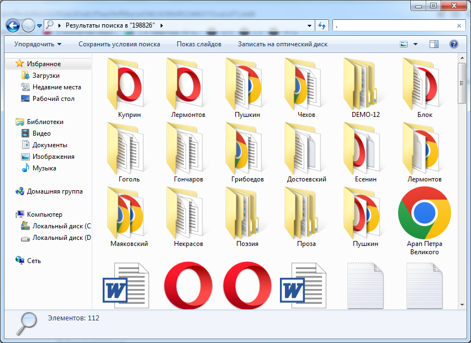This screenshot has width=471, height=343.
Task: Select Изображения library
Action: coord(47,157)
